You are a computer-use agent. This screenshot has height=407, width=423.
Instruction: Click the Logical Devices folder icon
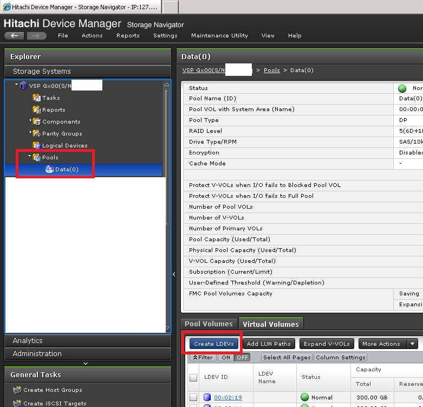36,145
